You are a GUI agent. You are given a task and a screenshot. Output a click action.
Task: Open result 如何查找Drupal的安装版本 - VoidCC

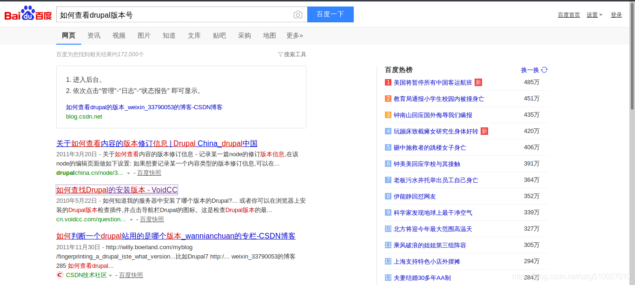(x=117, y=190)
